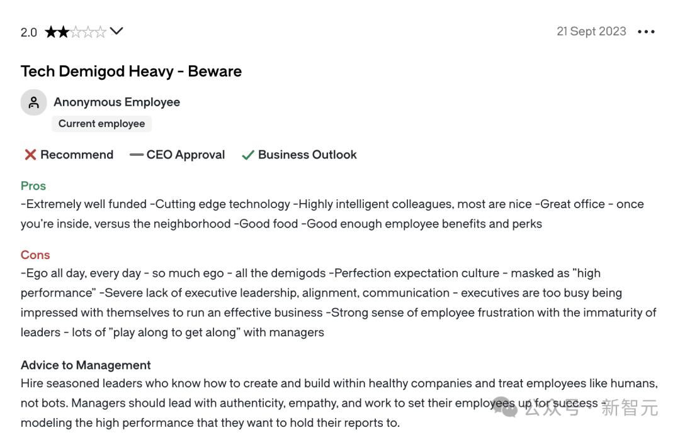
Task: Click the green check Business Outlook icon
Action: [x=248, y=155]
